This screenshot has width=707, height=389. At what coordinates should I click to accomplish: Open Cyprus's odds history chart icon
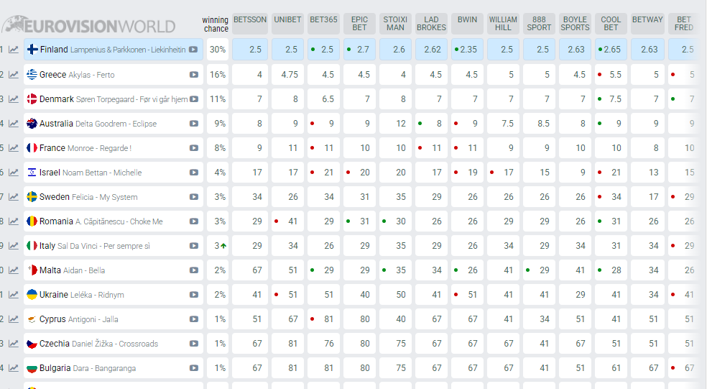point(14,319)
